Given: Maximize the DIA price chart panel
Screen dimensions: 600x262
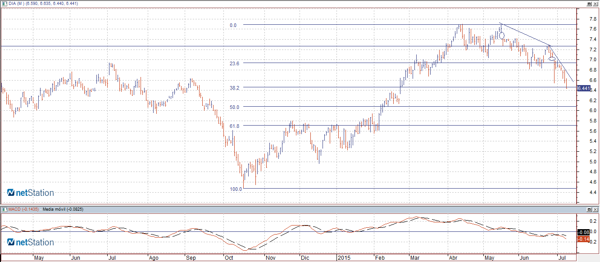Looking at the screenshot, I should coord(589,4).
